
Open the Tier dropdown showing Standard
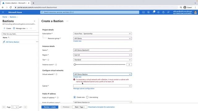tap(102, 60)
